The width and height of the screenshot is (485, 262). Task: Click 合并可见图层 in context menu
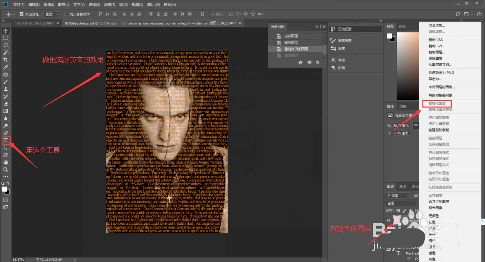pos(439,201)
